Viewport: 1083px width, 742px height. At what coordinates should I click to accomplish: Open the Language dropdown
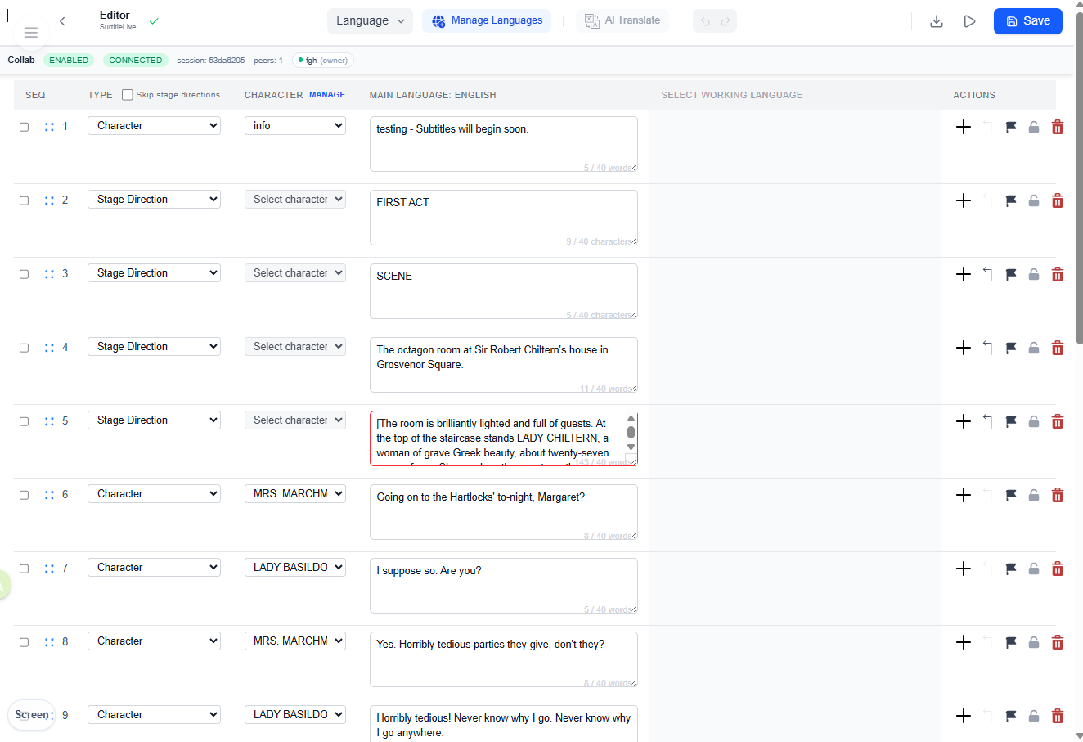point(370,21)
